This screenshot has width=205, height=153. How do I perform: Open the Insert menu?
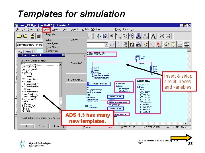[47, 29]
